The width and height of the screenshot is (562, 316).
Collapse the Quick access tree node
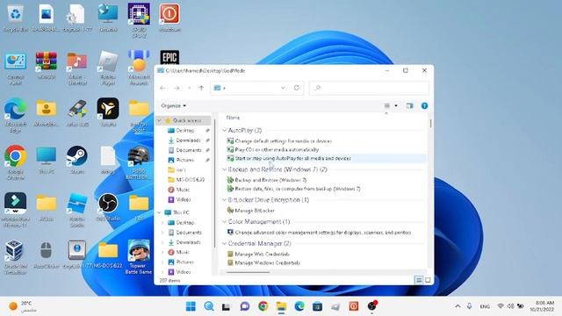coord(159,120)
